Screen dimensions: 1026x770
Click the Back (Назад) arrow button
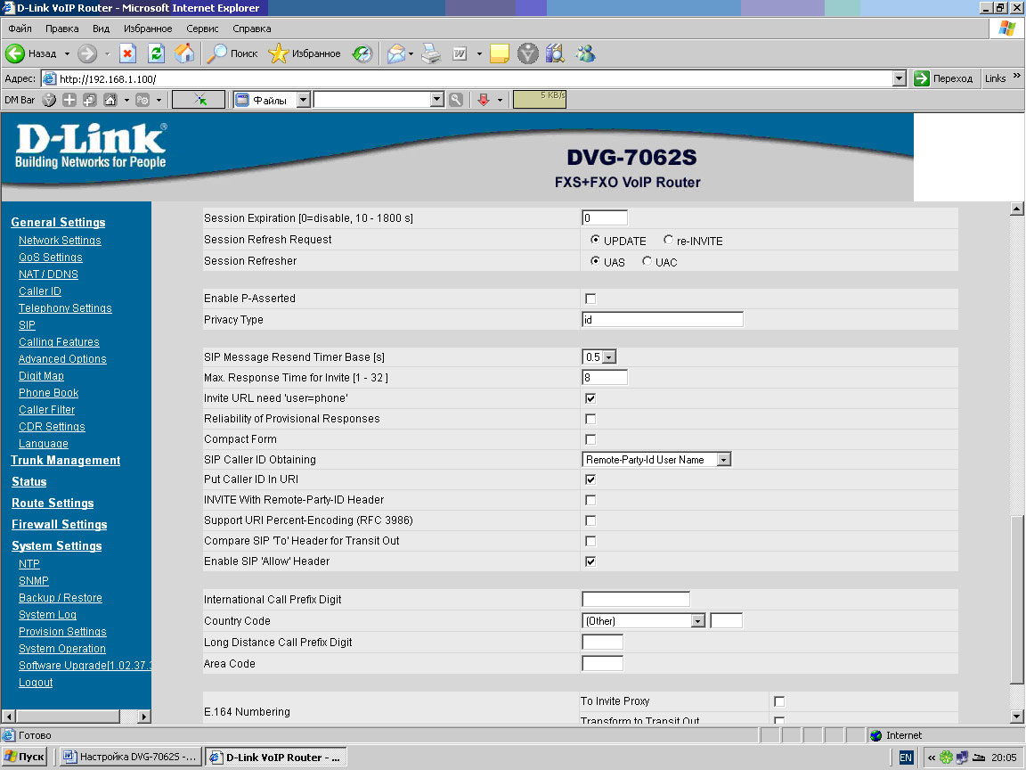click(x=32, y=53)
